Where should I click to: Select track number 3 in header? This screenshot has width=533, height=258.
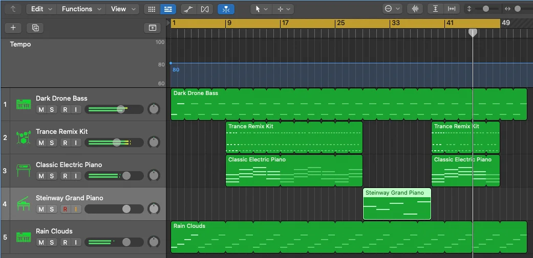click(5, 171)
